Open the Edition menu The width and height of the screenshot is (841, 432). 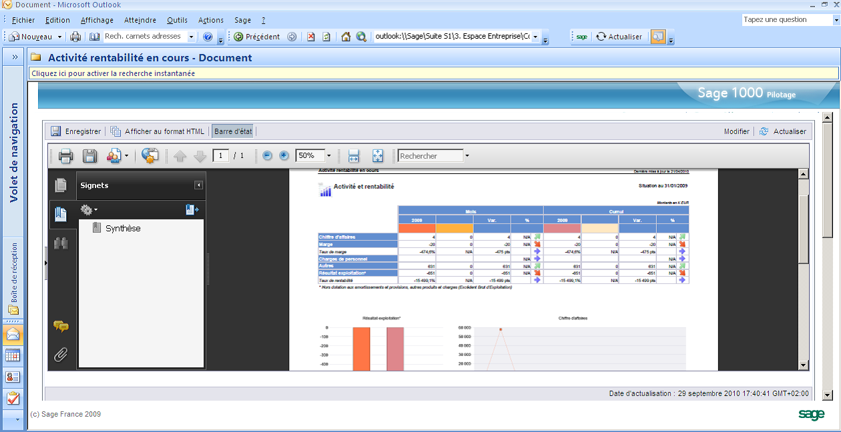tap(58, 20)
